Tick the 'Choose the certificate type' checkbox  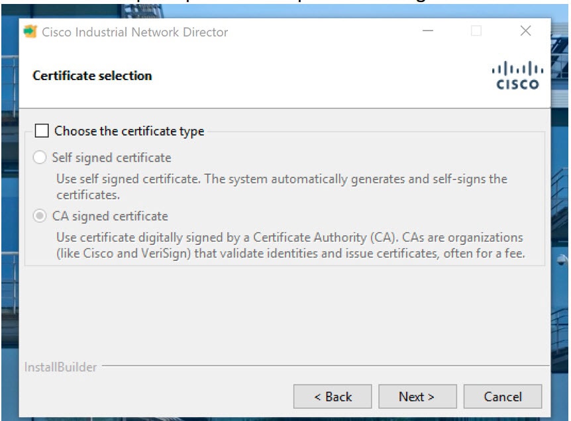click(42, 130)
